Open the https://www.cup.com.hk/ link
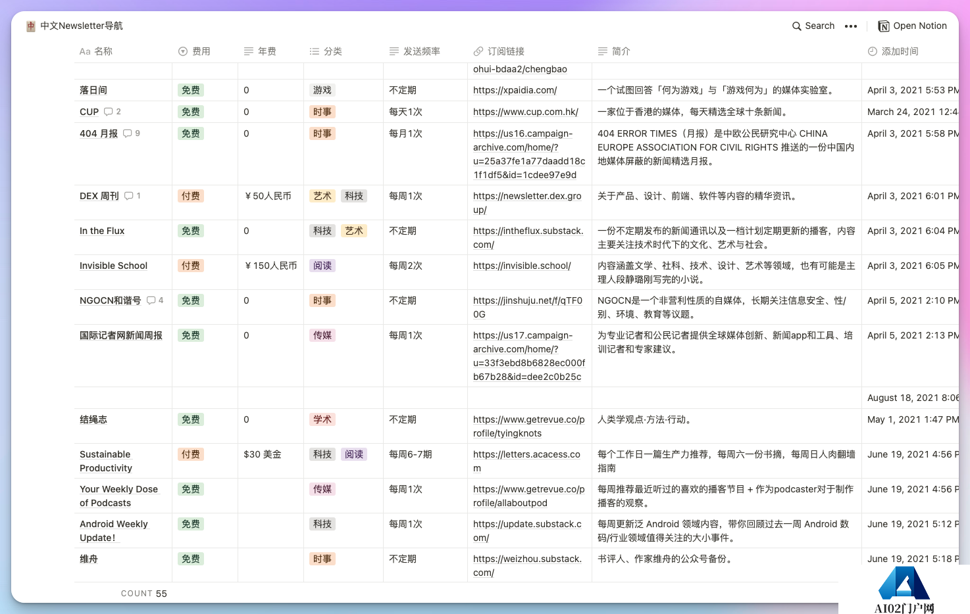 pos(526,112)
